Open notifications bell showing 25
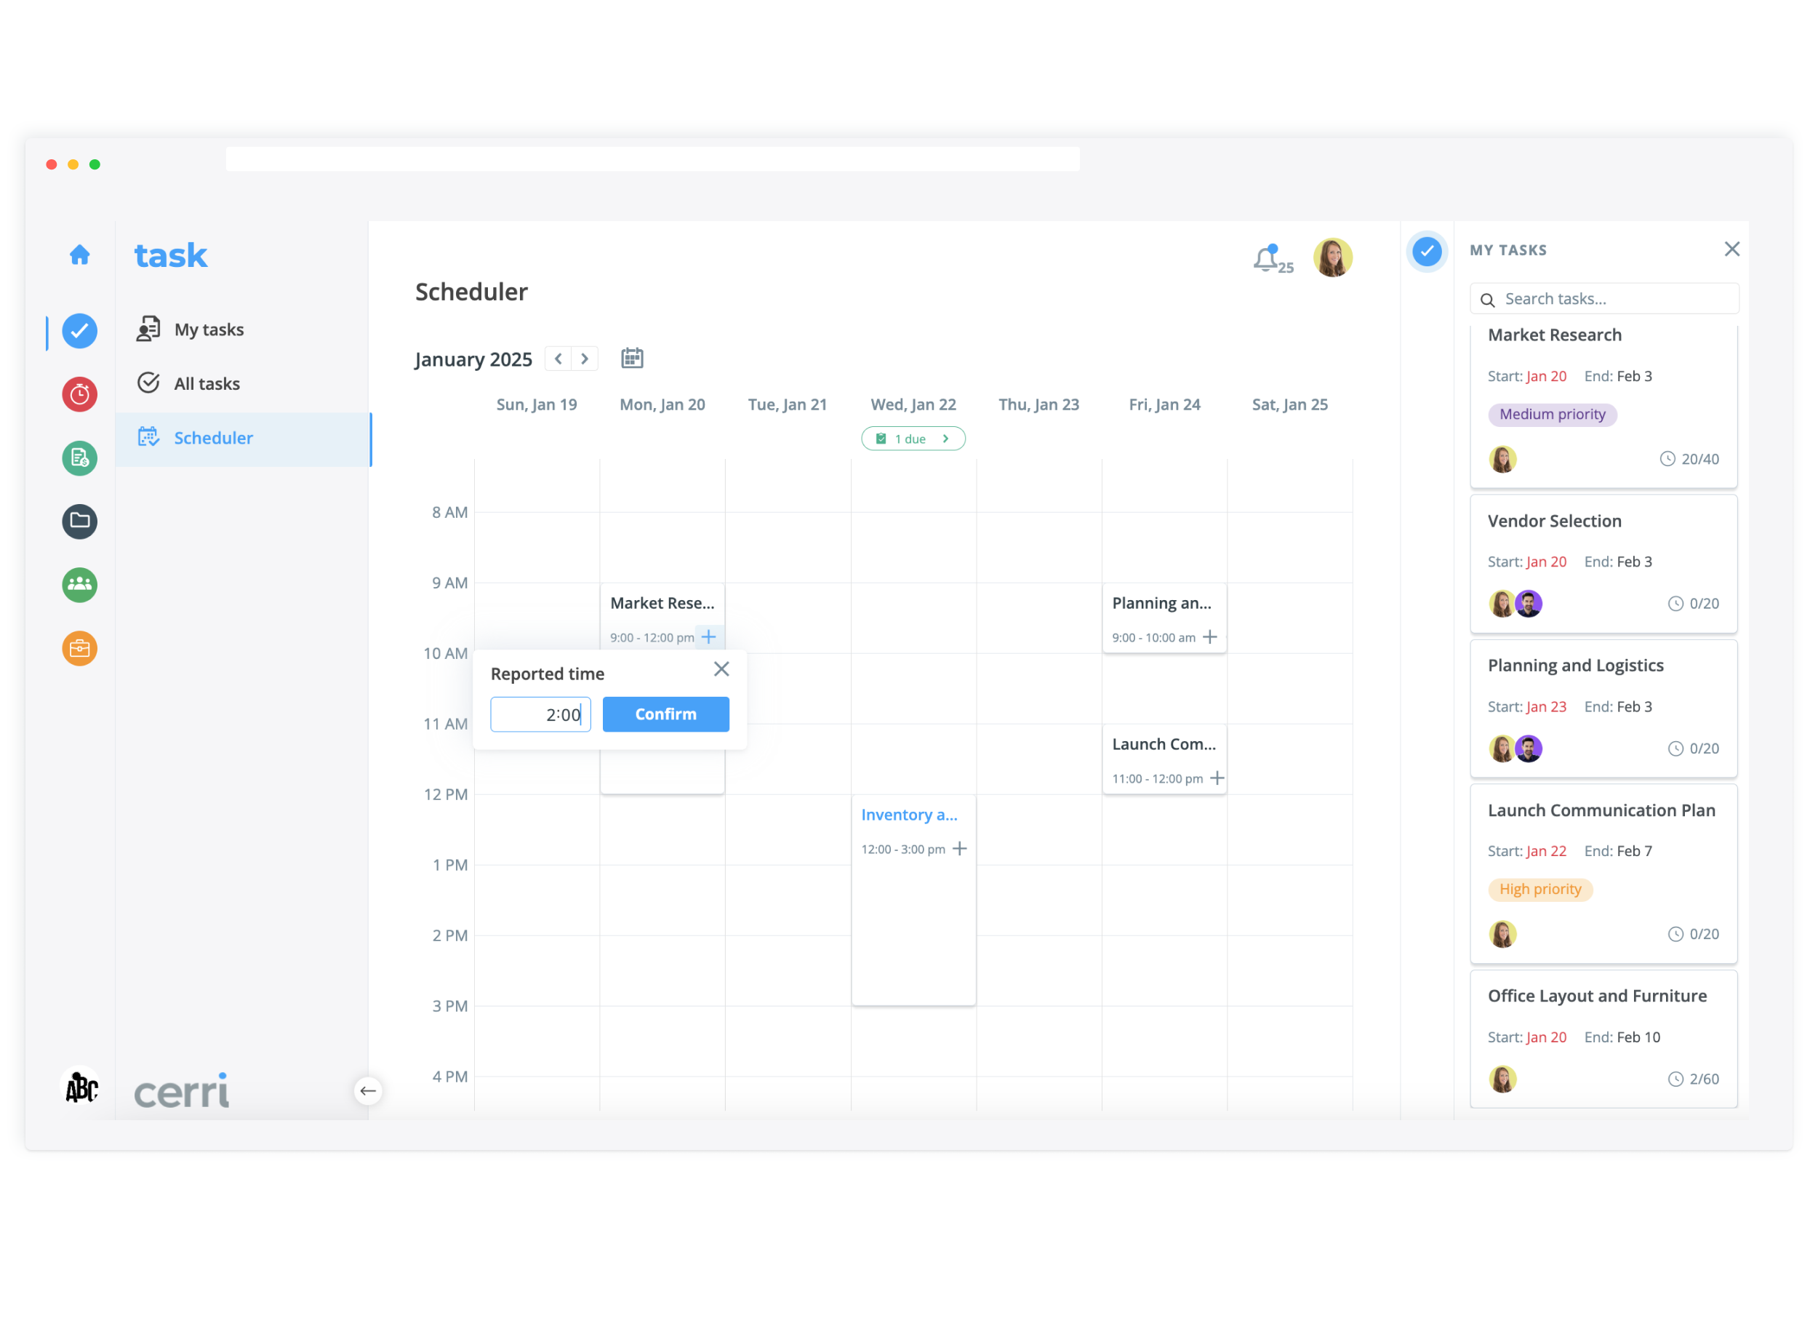 [1268, 260]
